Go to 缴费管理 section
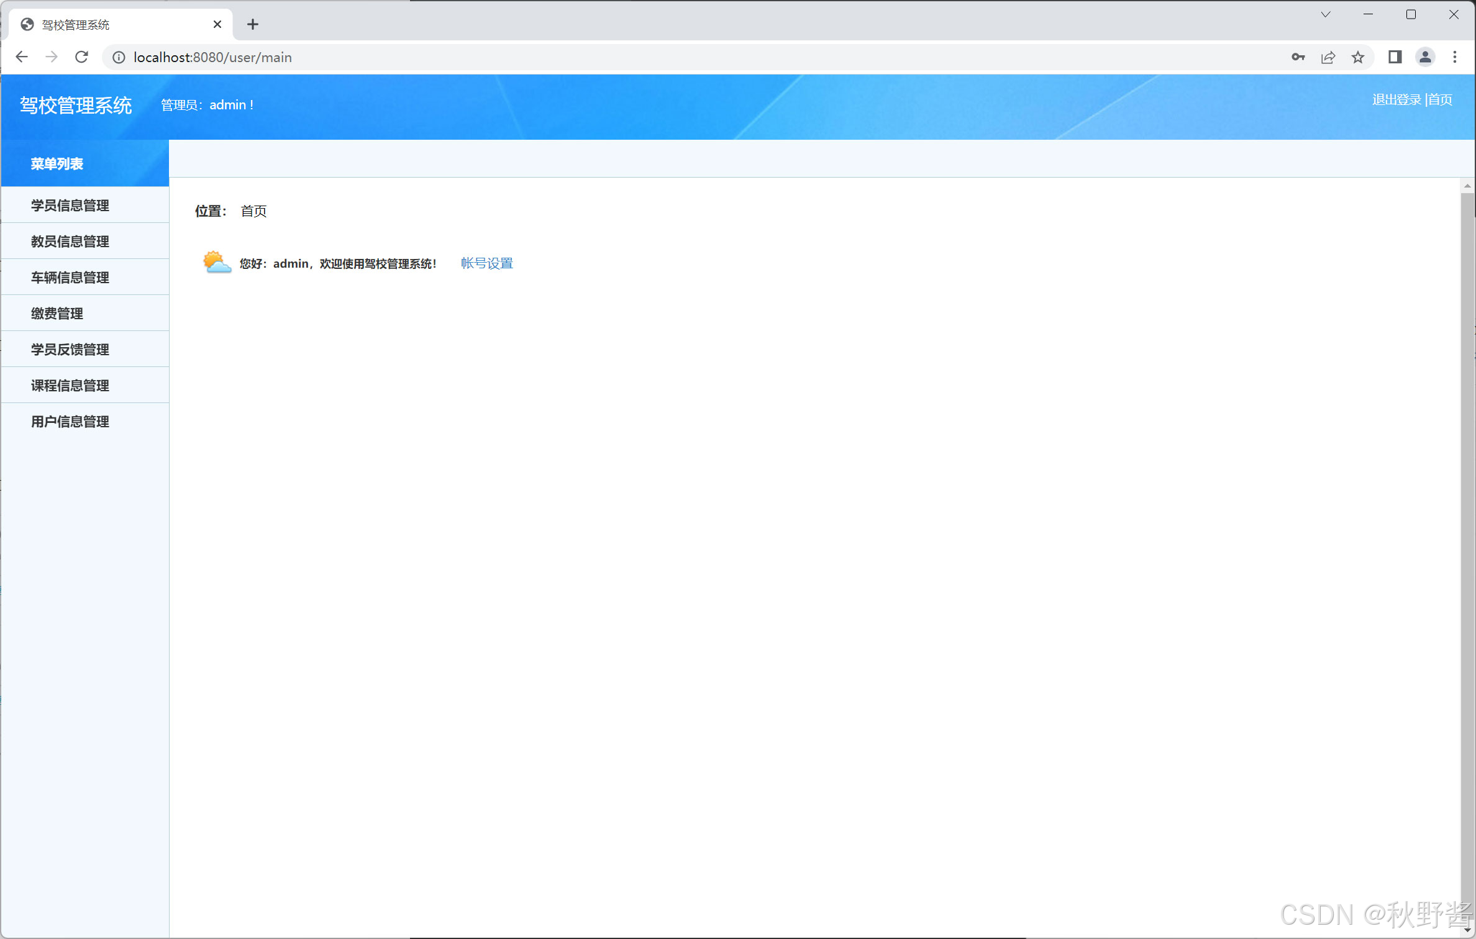Image resolution: width=1476 pixels, height=939 pixels. click(x=57, y=314)
